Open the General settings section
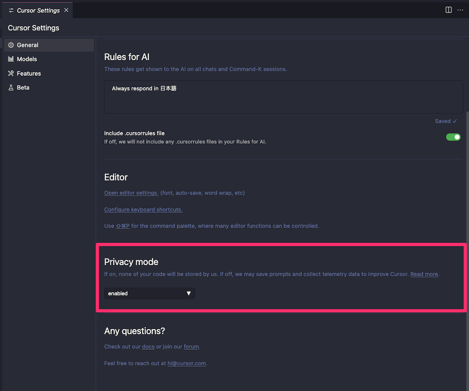This screenshot has height=391, width=469. point(49,45)
